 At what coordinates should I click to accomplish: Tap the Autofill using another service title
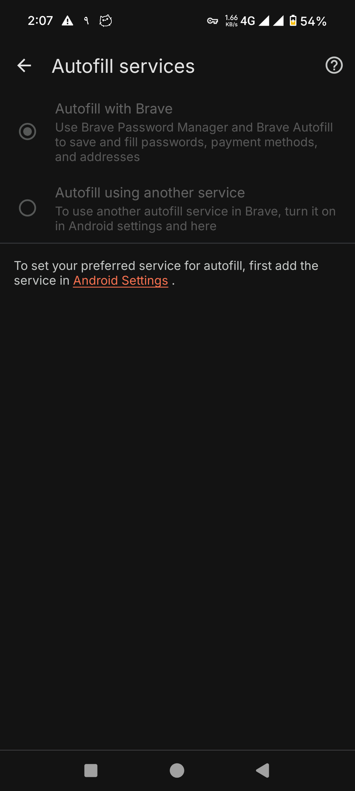pyautogui.click(x=150, y=193)
